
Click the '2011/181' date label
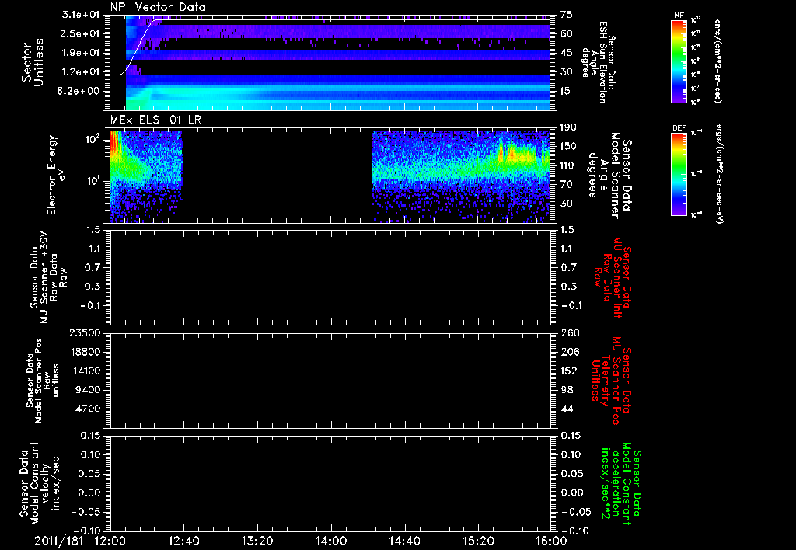tap(58, 541)
